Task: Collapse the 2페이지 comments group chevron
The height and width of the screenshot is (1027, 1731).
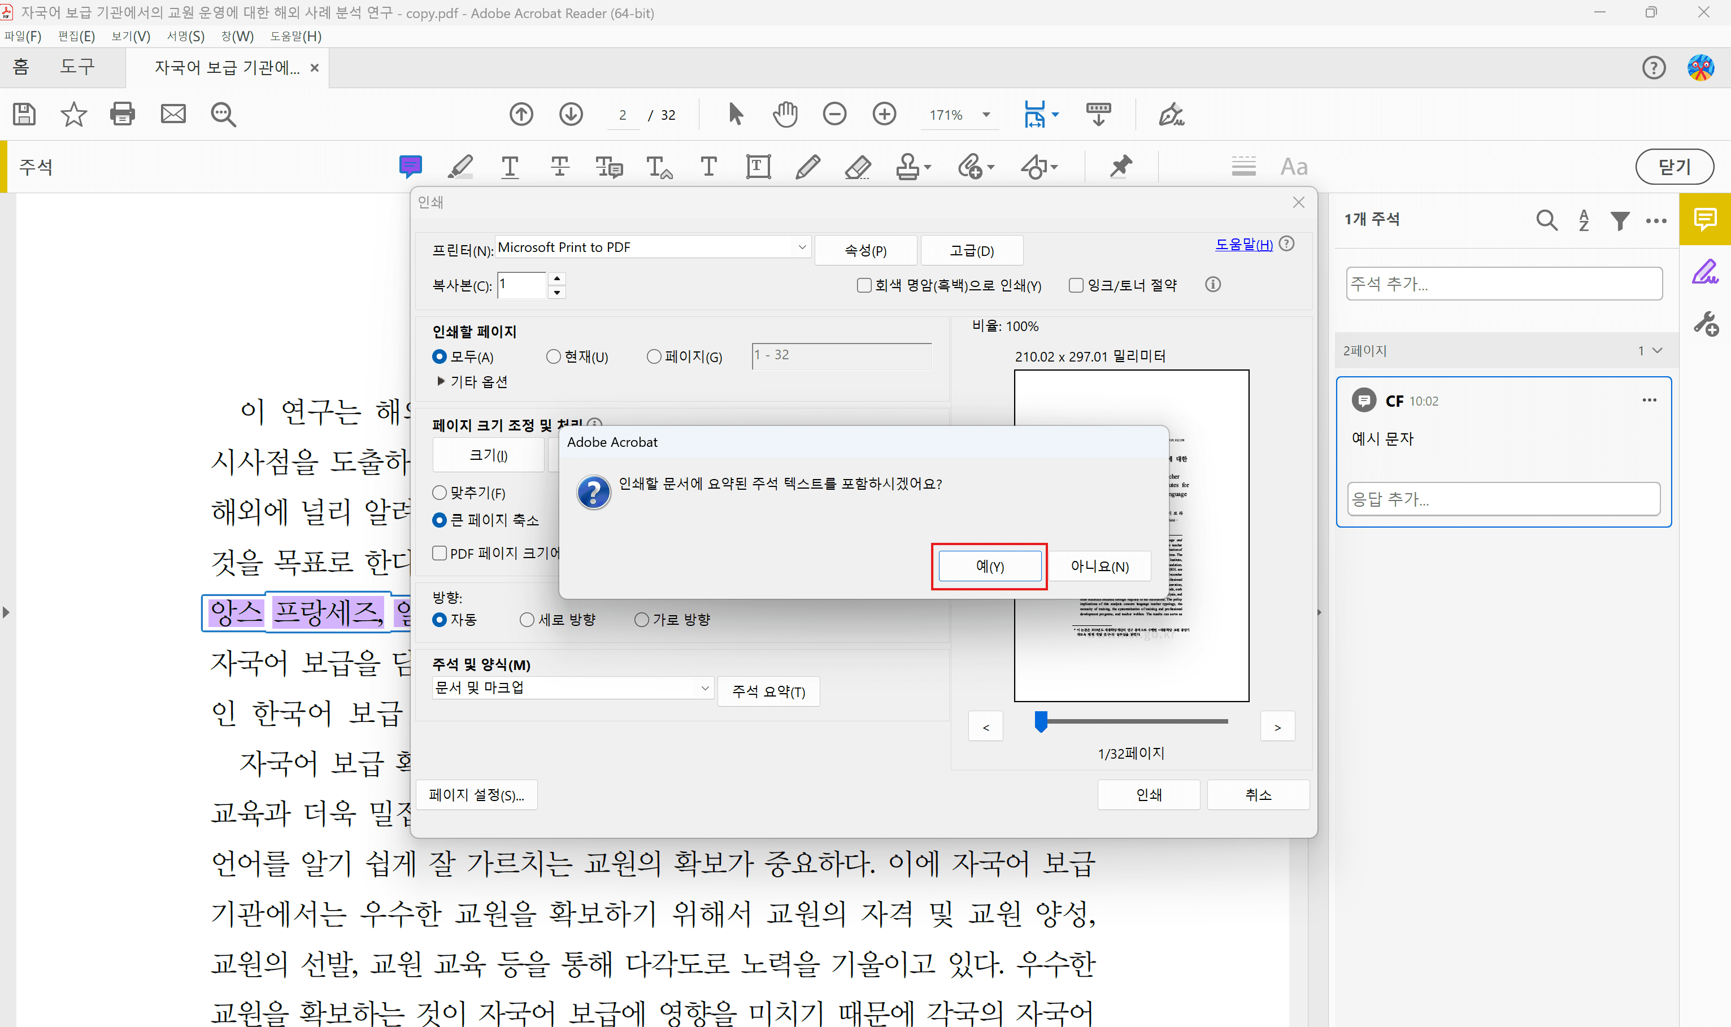Action: [1657, 351]
